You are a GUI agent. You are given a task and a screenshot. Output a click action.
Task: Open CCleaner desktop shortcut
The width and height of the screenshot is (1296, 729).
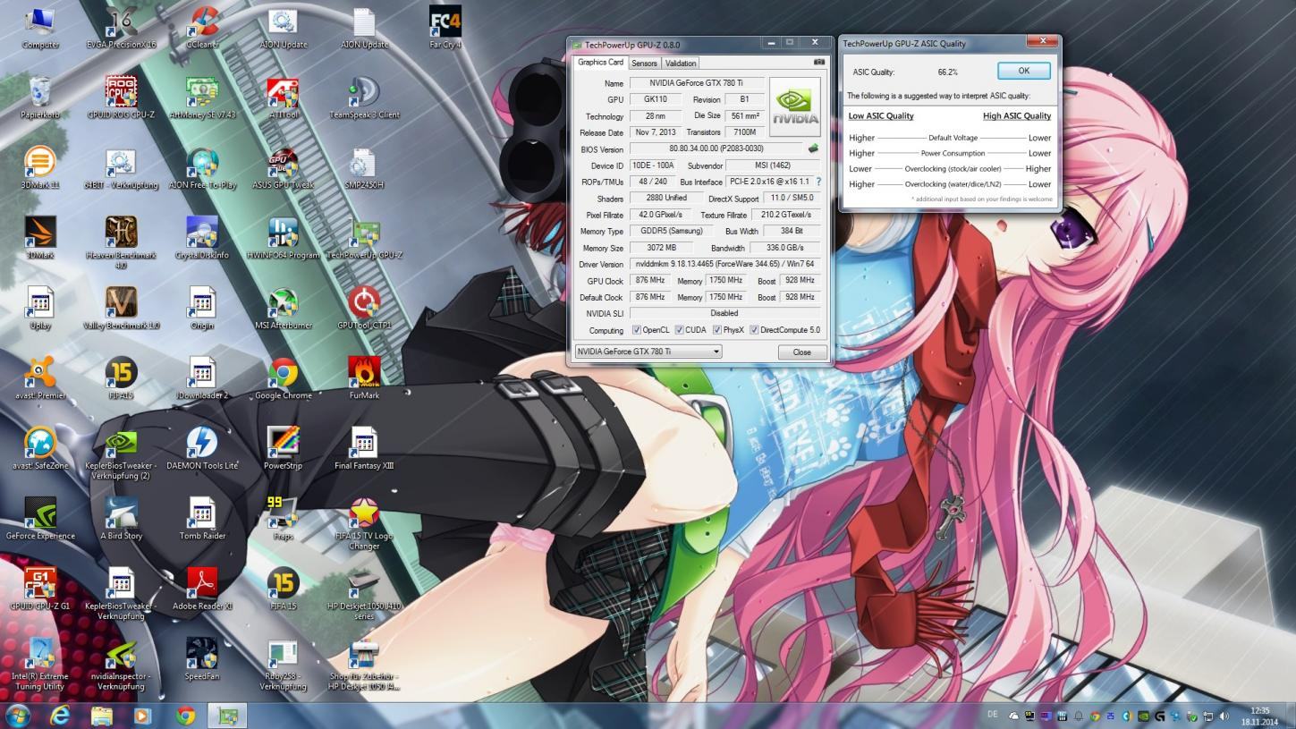point(202,27)
